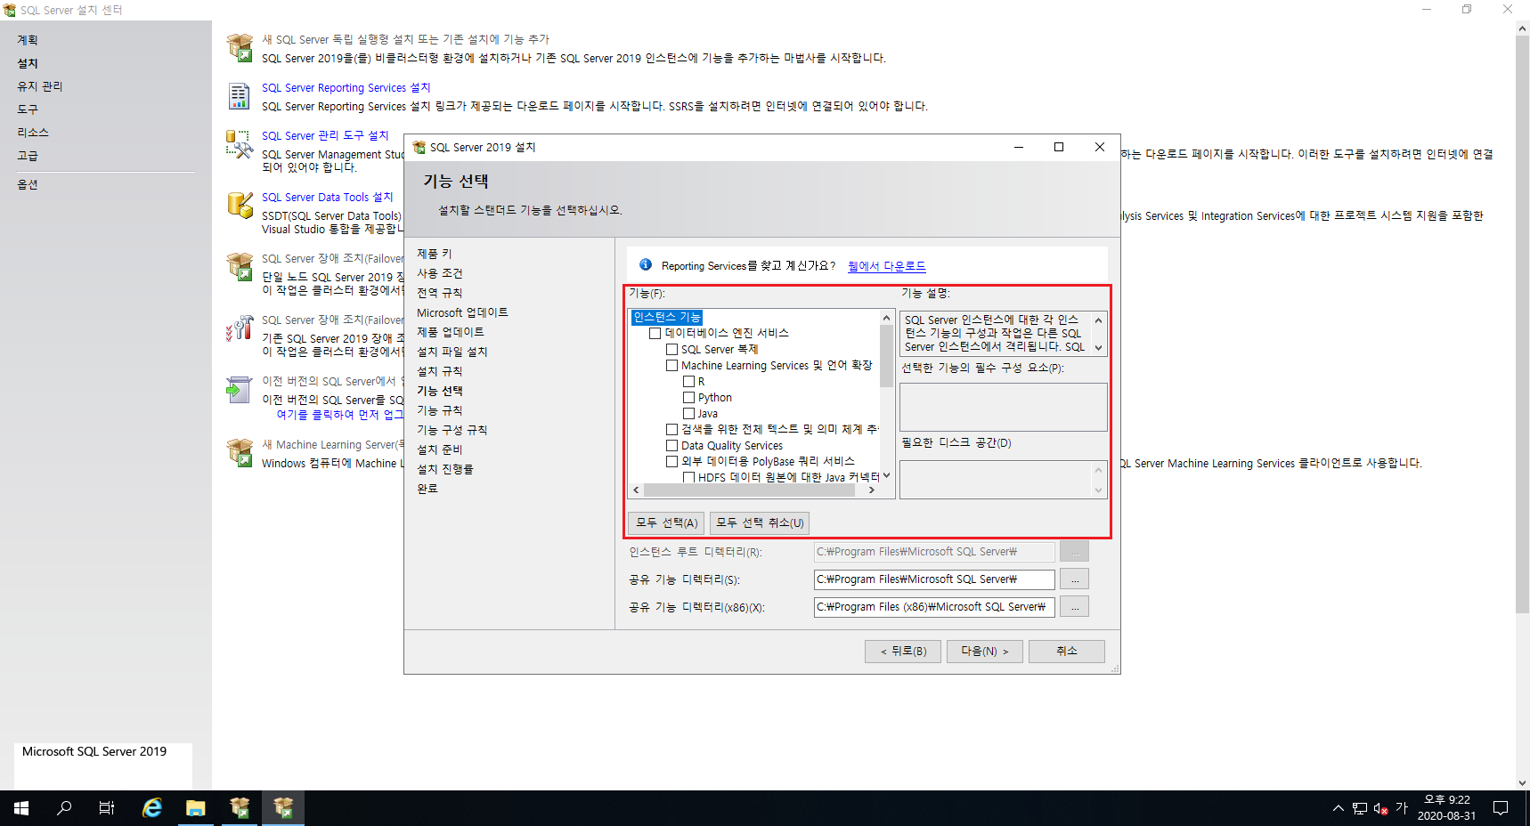Switch to the active SQL Server 2019 setup taskbar icon
Screen dimensions: 1530x826
283,808
